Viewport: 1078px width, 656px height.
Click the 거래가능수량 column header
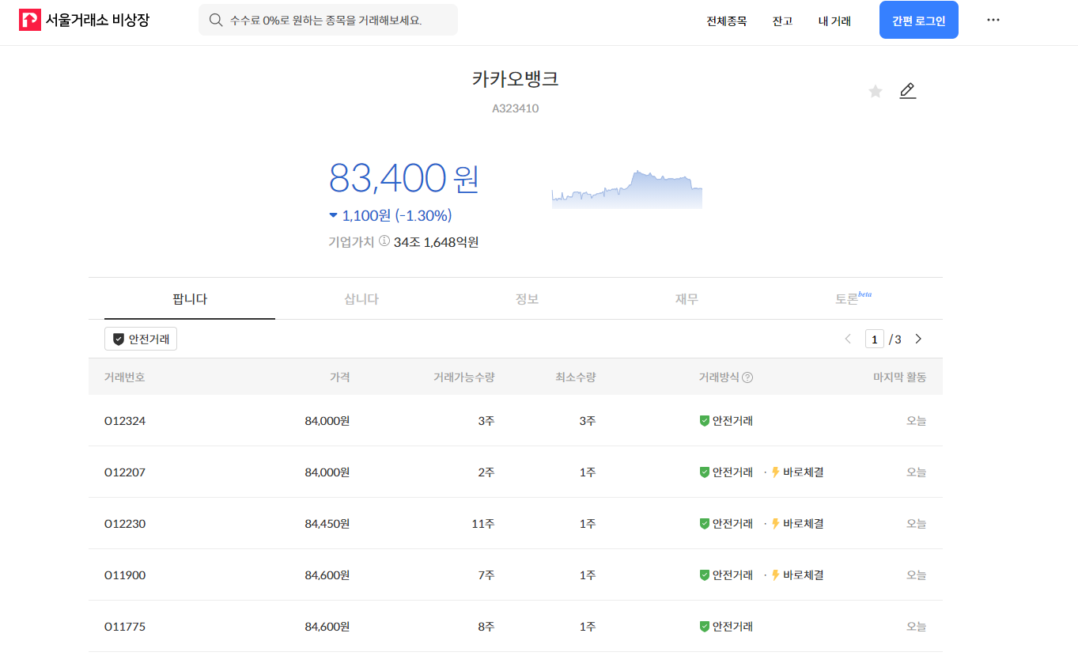(464, 377)
